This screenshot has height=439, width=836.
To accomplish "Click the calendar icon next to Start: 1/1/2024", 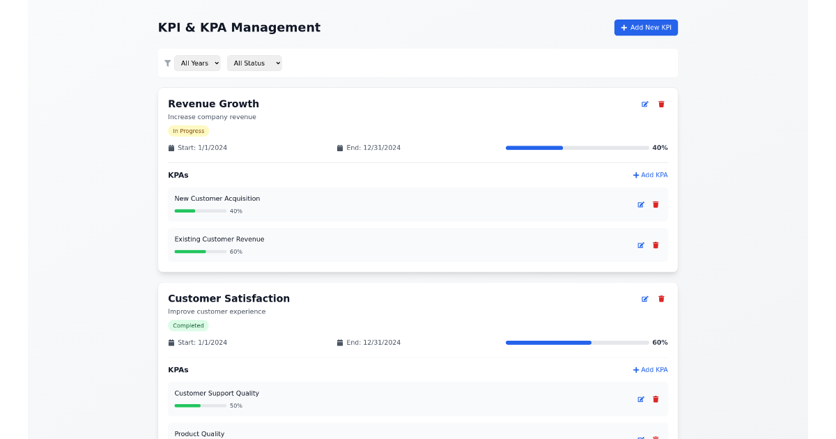I will [x=171, y=147].
